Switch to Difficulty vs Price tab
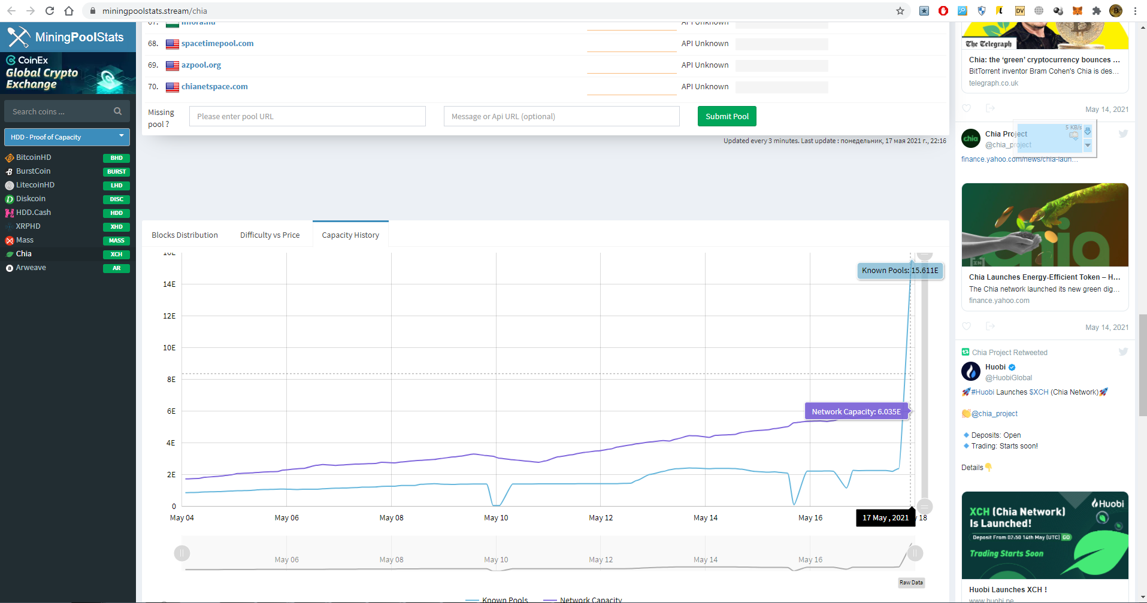1147x603 pixels. (270, 235)
